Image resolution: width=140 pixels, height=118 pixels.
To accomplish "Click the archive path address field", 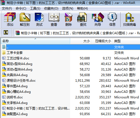I will (x=77, y=33).
